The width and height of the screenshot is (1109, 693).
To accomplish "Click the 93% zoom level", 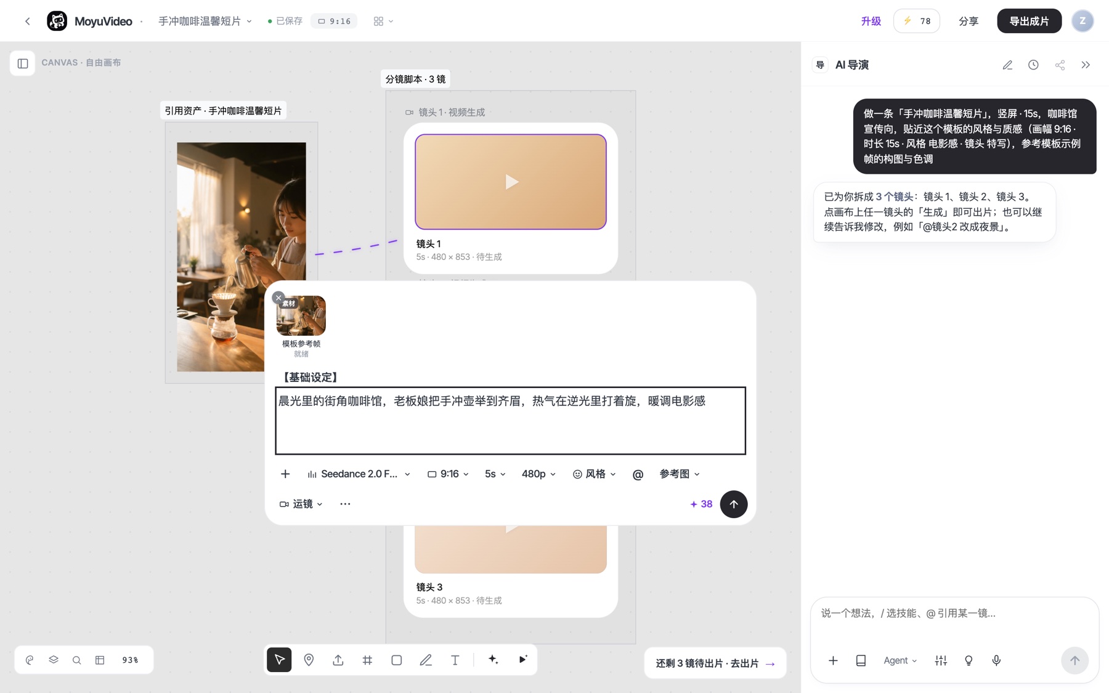I will [x=130, y=660].
